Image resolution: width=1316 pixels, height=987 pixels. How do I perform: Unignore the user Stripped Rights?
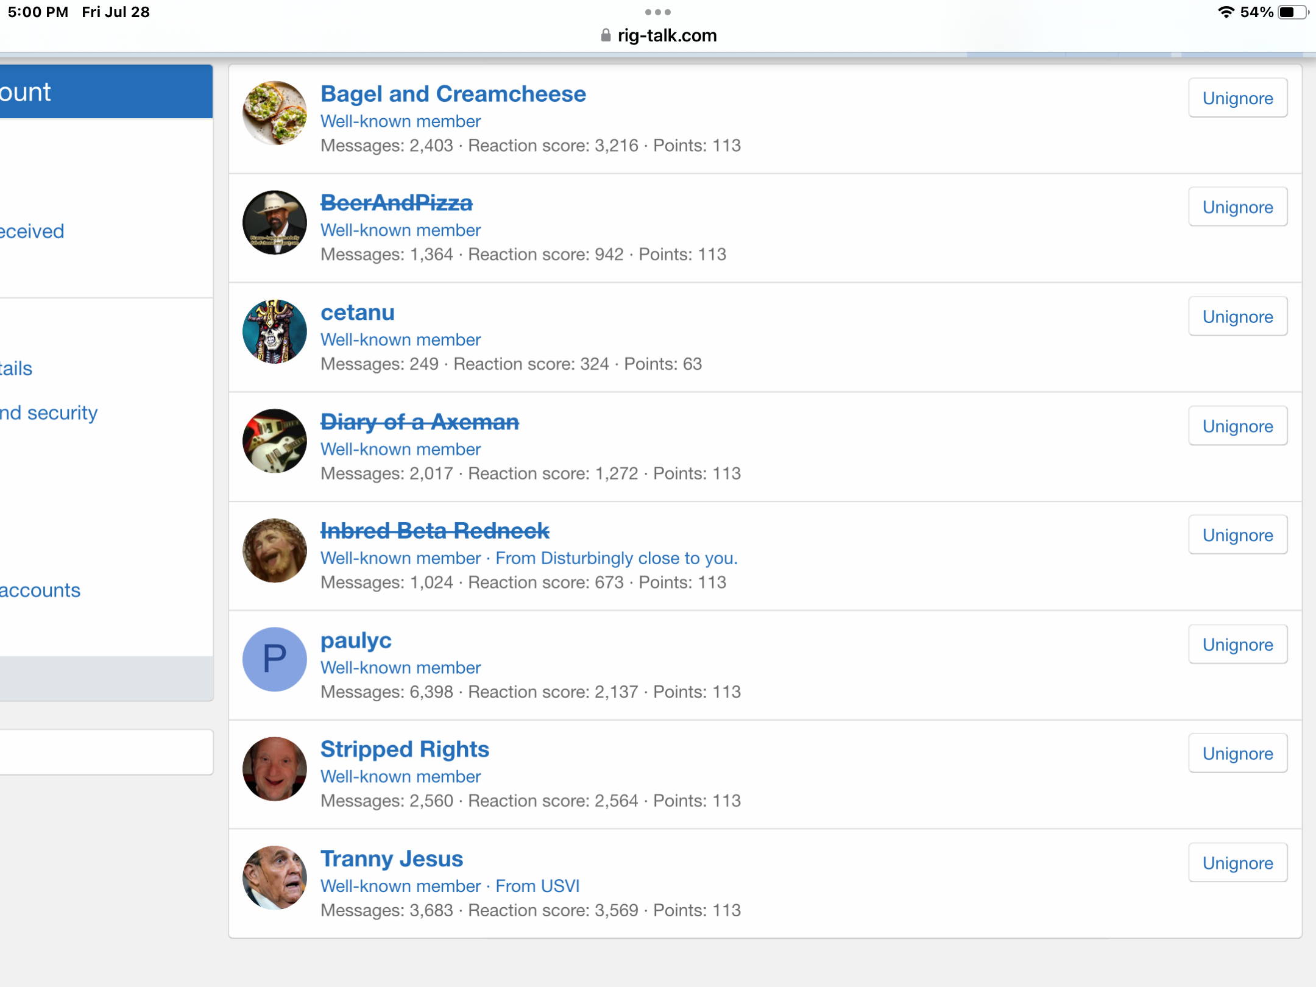coord(1237,754)
